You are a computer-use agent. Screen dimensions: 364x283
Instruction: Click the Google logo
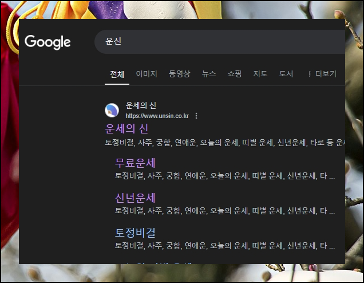pos(48,42)
